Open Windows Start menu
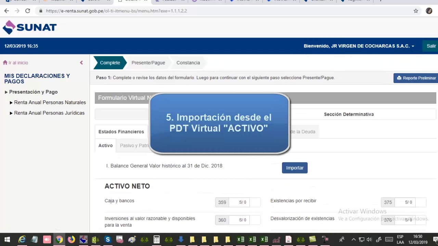The image size is (438, 246). click(7, 240)
